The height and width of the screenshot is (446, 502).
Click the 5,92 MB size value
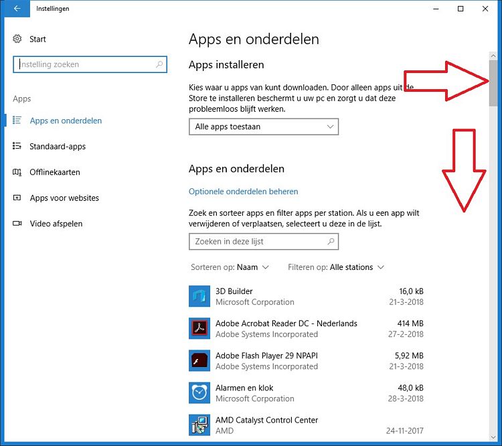click(x=409, y=356)
